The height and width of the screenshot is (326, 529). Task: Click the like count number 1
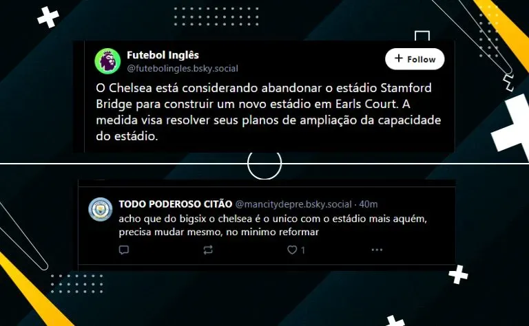click(303, 250)
